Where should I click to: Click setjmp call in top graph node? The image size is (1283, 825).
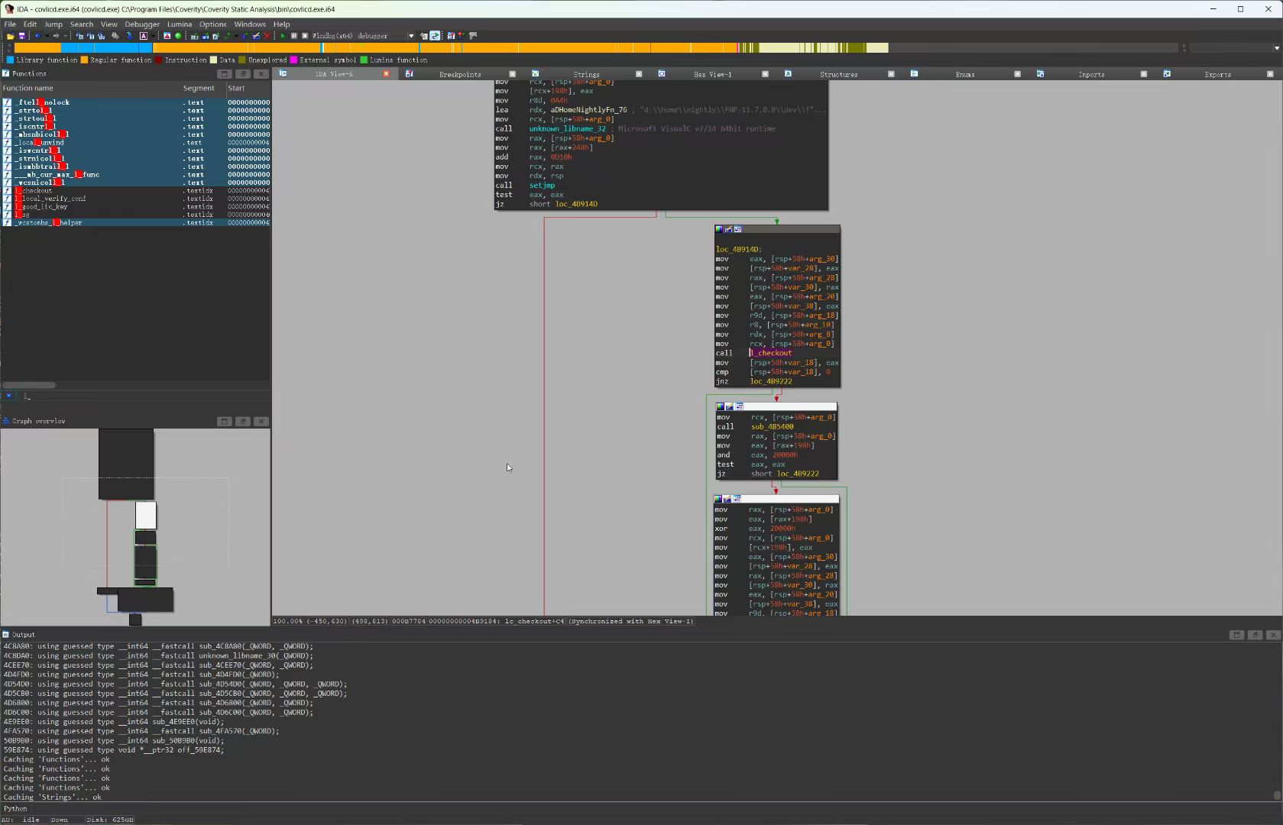coord(543,186)
